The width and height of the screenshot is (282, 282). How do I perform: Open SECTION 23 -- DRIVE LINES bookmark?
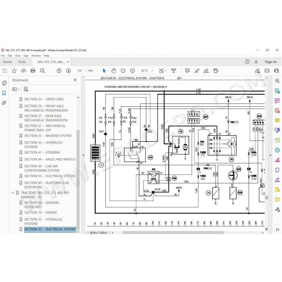point(44,99)
